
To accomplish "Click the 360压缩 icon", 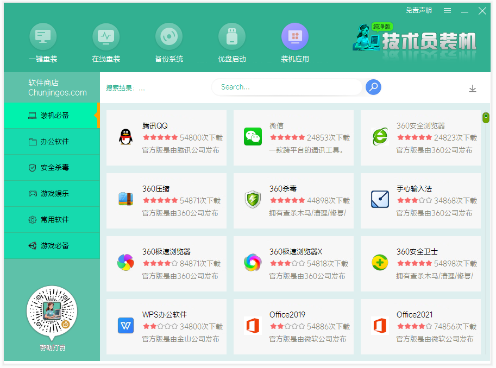I will pyautogui.click(x=125, y=199).
